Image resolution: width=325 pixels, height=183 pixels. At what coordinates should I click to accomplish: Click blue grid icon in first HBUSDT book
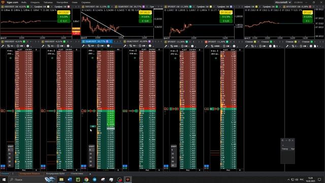[x=3, y=166]
